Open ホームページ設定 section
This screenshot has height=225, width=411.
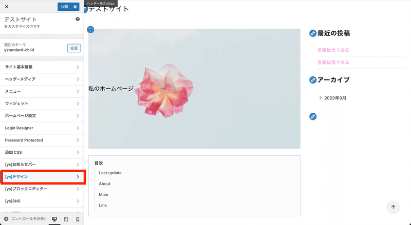[x=42, y=116]
